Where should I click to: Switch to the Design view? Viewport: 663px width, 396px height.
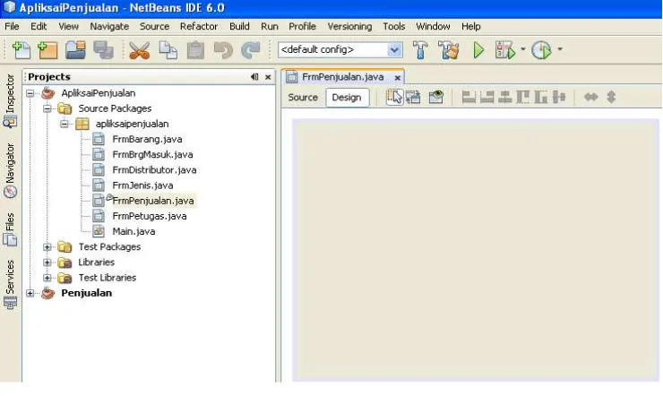[347, 97]
